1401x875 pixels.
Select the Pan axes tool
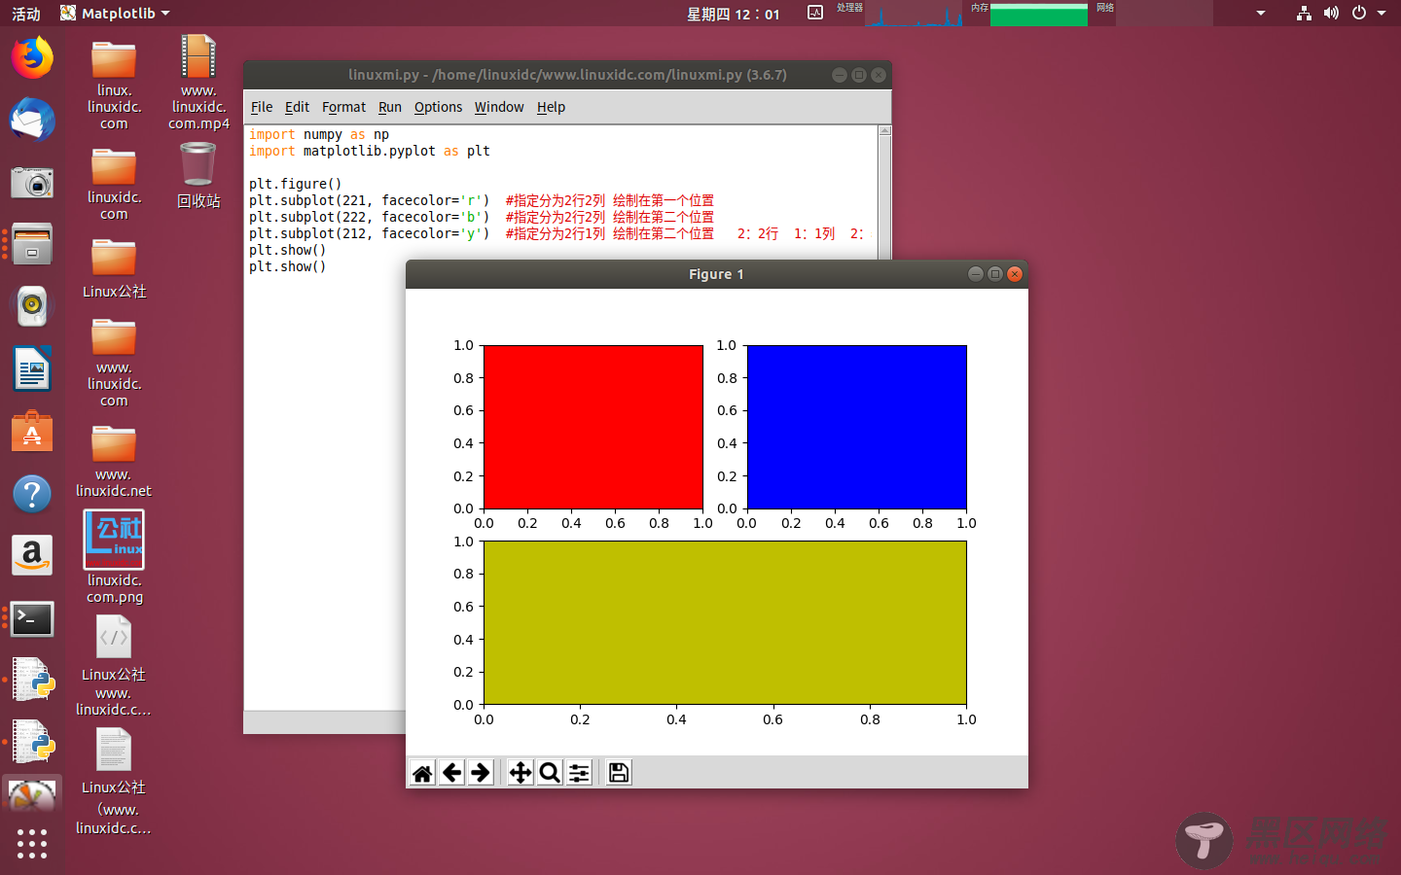(x=521, y=773)
